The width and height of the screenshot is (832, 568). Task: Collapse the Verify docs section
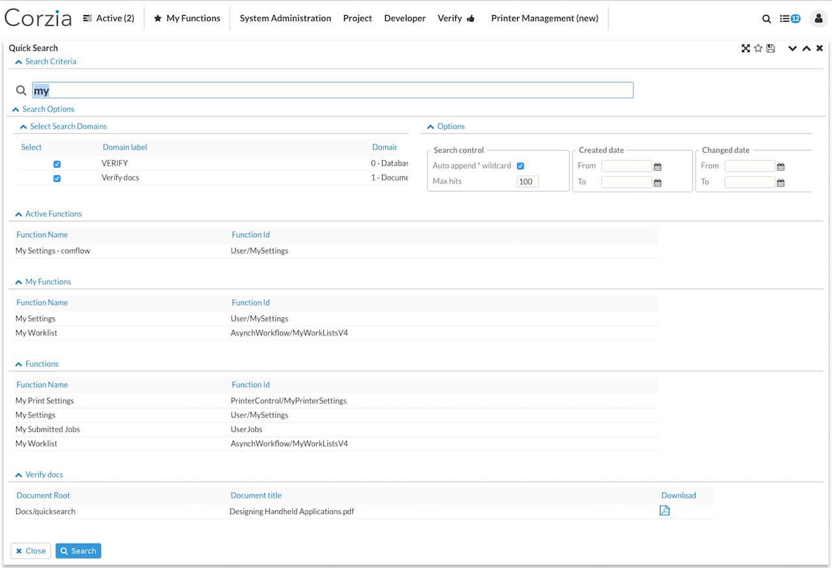pyautogui.click(x=39, y=475)
